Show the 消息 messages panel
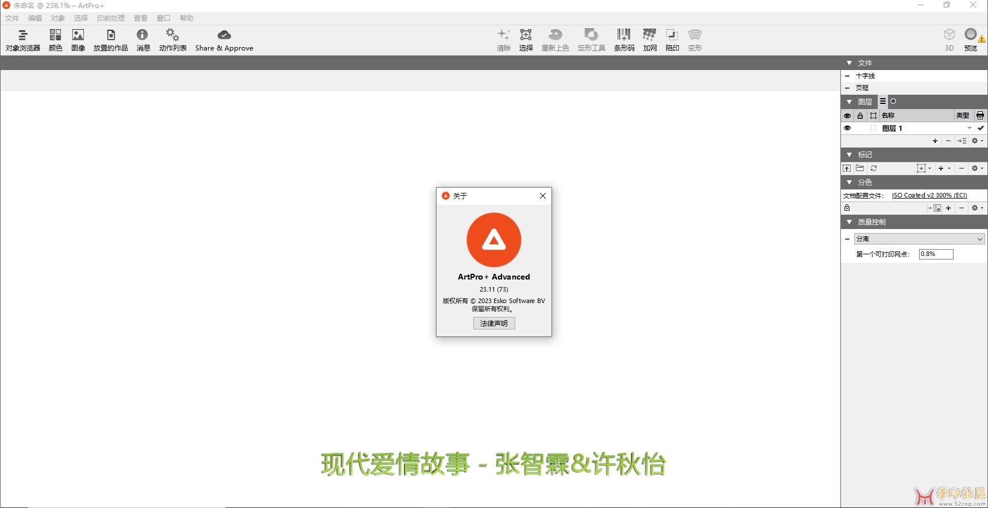Image resolution: width=988 pixels, height=508 pixels. [143, 40]
